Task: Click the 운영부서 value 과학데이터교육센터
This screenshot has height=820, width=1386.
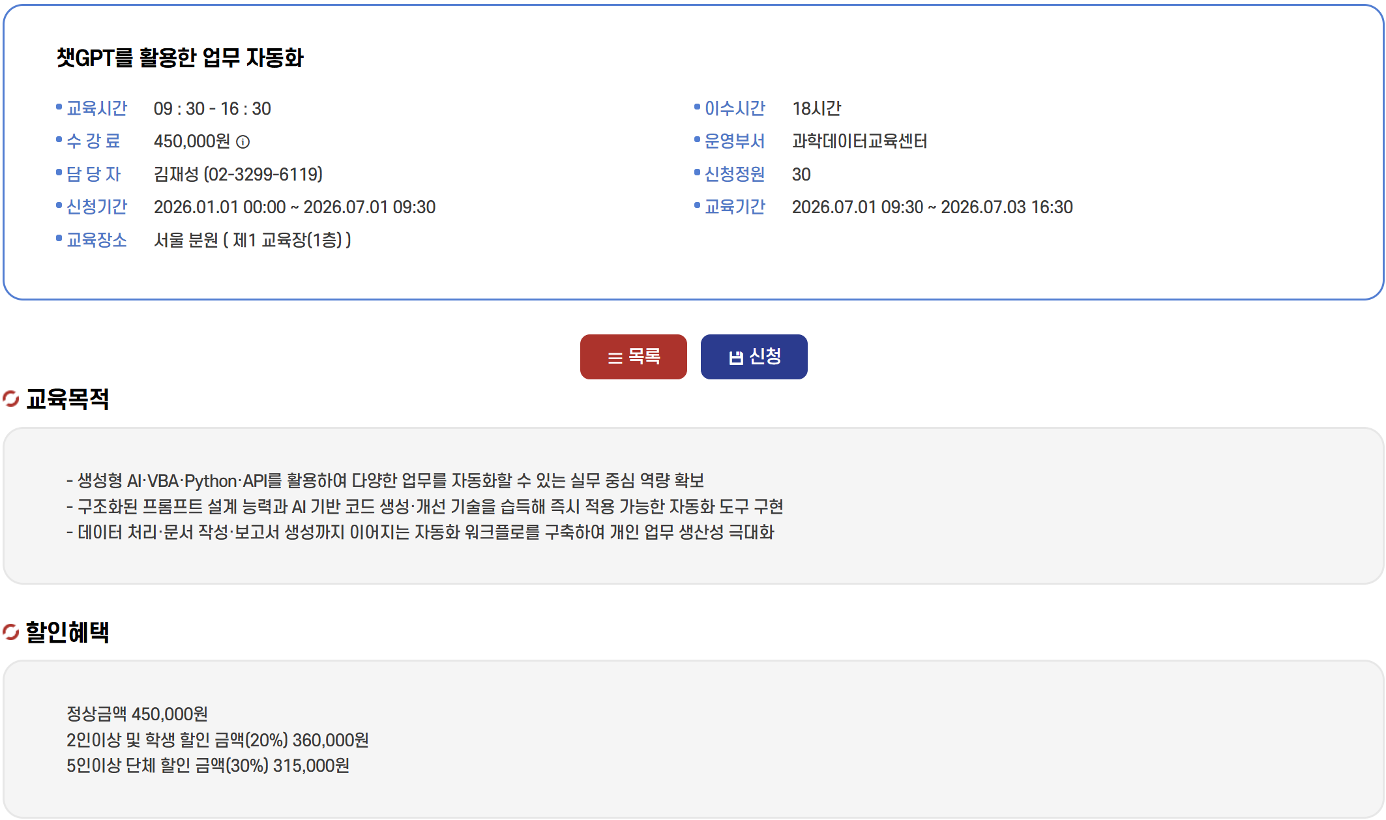Action: (859, 141)
